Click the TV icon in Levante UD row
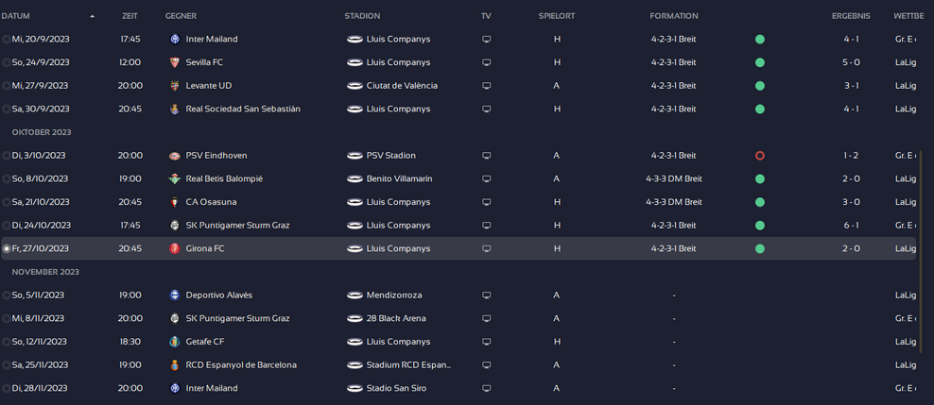This screenshot has width=934, height=405. 487,86
